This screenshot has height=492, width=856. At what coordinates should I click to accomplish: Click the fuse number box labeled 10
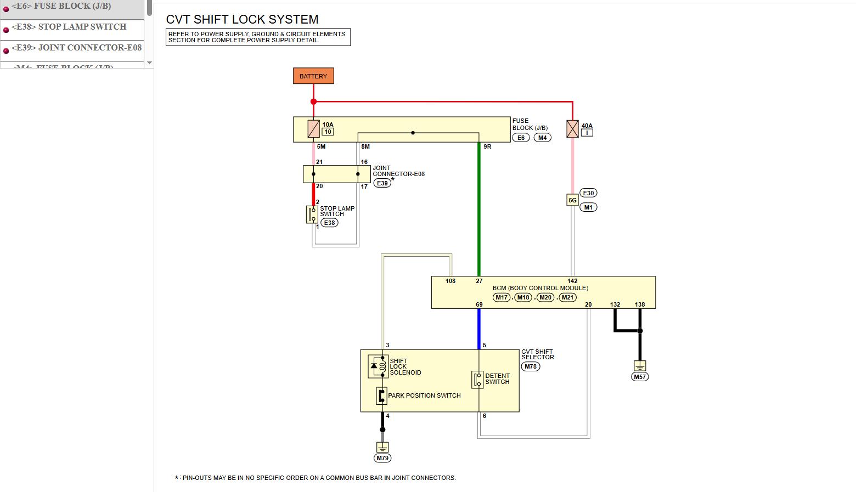[x=328, y=132]
